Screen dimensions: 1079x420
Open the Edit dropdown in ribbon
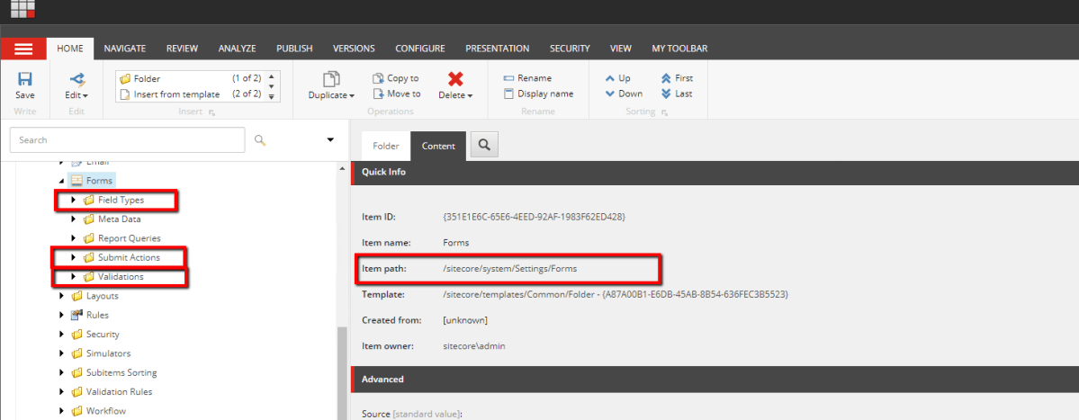76,94
